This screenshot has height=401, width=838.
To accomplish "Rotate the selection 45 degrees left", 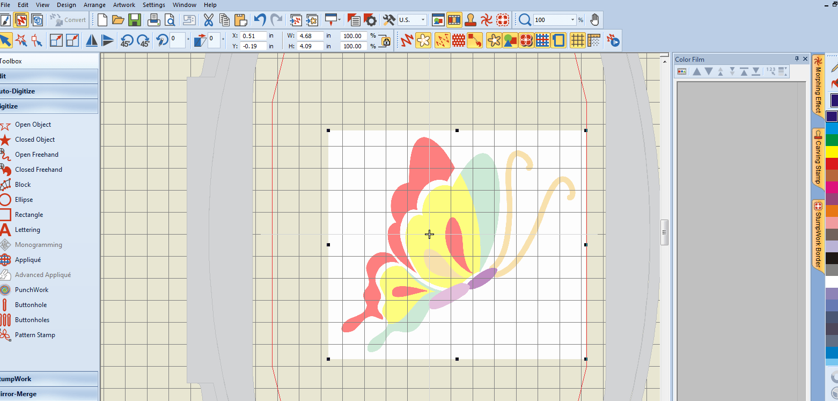I will (x=127, y=40).
